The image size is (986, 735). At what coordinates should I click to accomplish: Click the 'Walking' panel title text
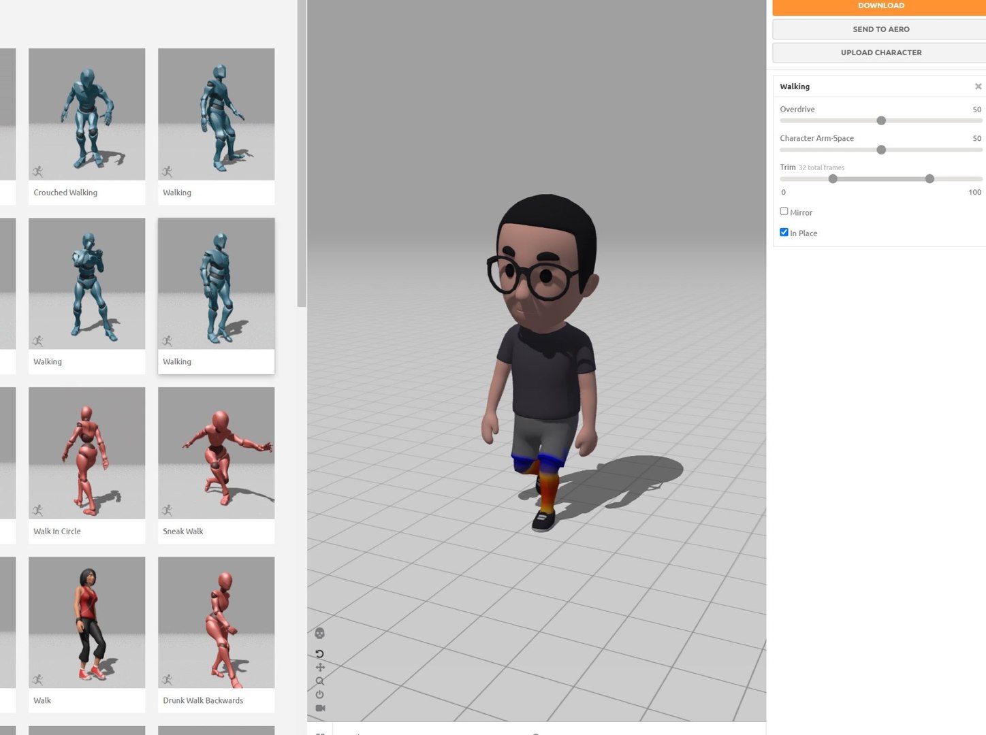(795, 86)
